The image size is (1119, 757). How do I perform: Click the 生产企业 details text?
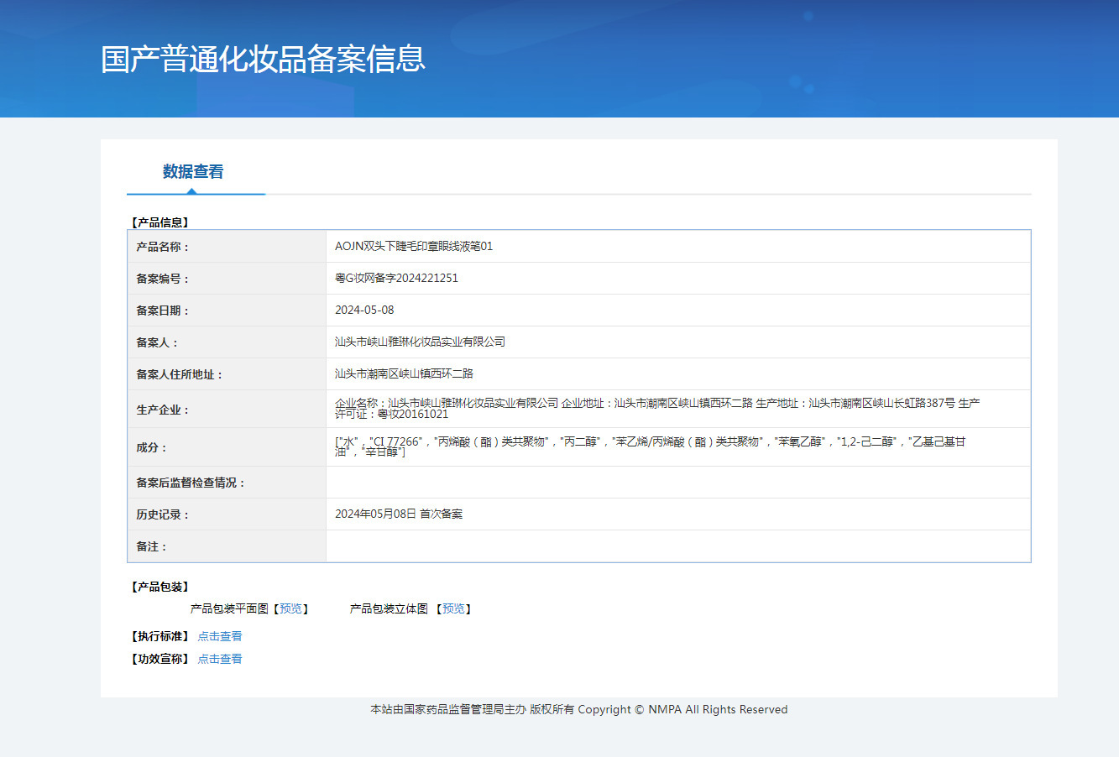point(657,409)
